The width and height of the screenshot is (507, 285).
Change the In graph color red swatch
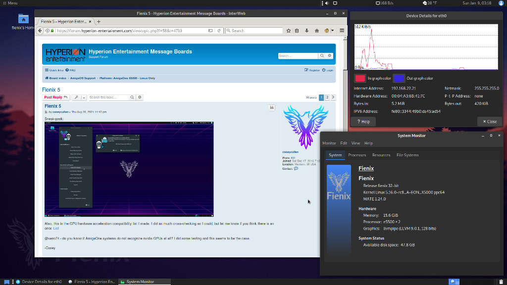tap(360, 78)
